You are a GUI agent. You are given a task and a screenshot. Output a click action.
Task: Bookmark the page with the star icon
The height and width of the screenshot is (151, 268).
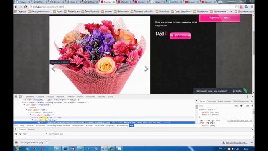click(x=236, y=7)
